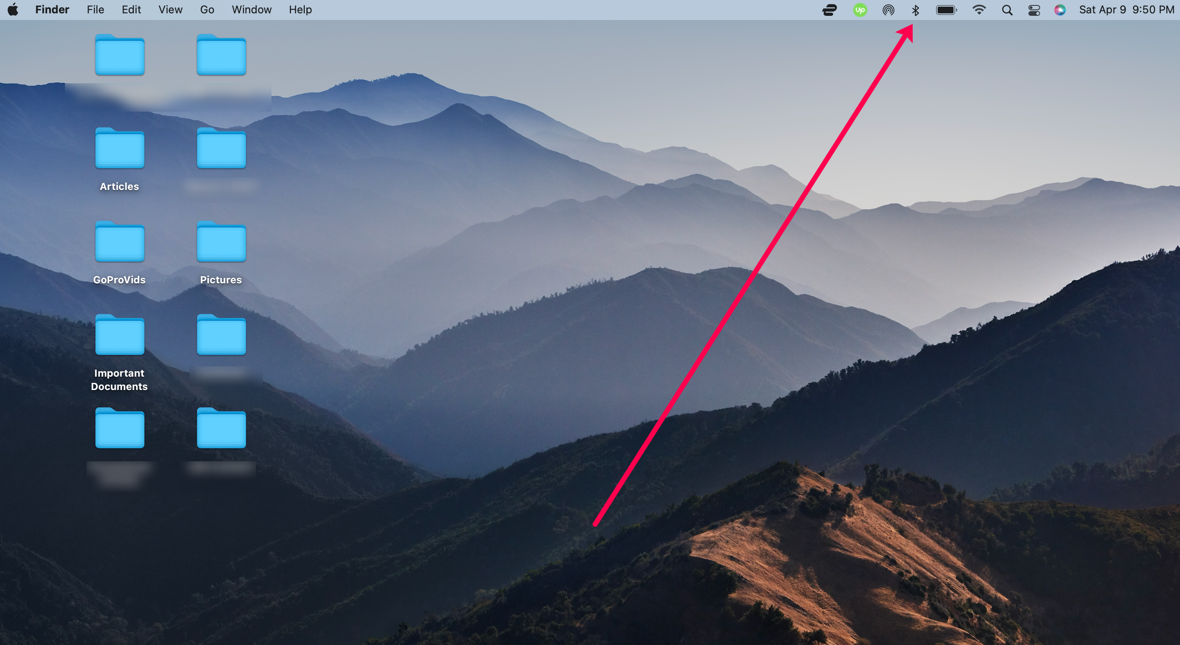Open the Finder menu
The width and height of the screenshot is (1180, 645).
point(52,10)
